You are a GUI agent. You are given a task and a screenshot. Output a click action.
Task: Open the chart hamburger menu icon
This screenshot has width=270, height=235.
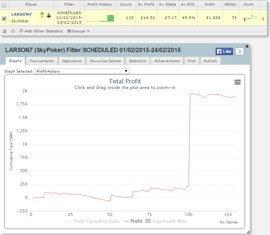(x=238, y=82)
